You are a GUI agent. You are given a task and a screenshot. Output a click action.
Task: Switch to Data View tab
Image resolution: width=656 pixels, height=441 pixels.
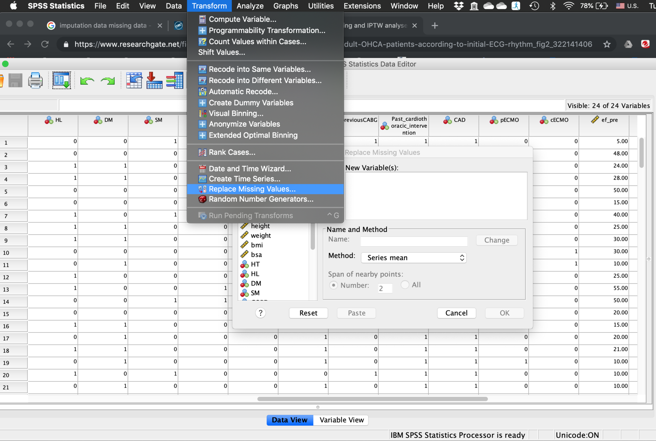click(x=290, y=420)
